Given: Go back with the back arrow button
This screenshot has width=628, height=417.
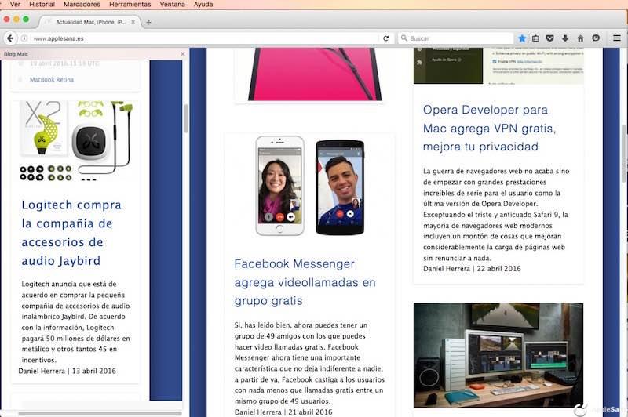Looking at the screenshot, I should [10, 38].
